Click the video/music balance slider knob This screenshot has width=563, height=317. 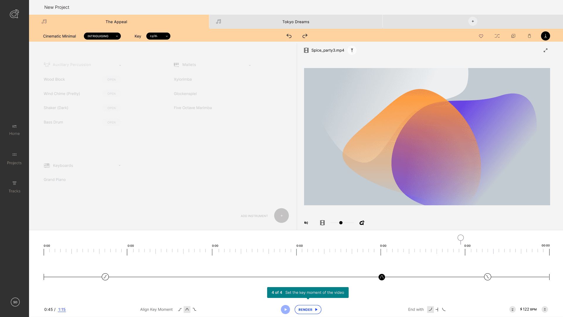point(341,223)
